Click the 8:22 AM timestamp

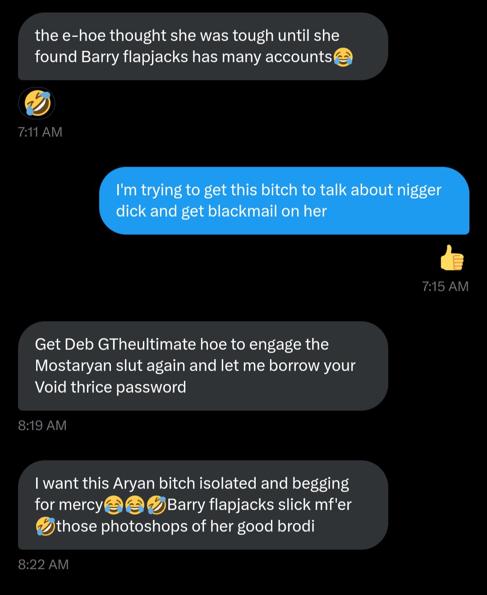[43, 565]
